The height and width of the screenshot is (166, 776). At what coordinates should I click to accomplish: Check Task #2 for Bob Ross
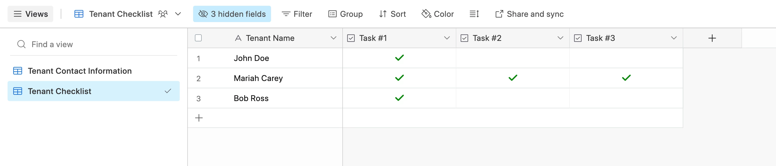(512, 98)
